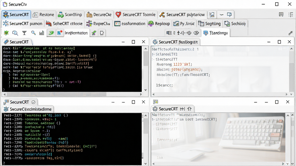This screenshot has height=166, width=296.
Task: Click the SecureCRT pumon toolbar item
Action: [23, 24]
